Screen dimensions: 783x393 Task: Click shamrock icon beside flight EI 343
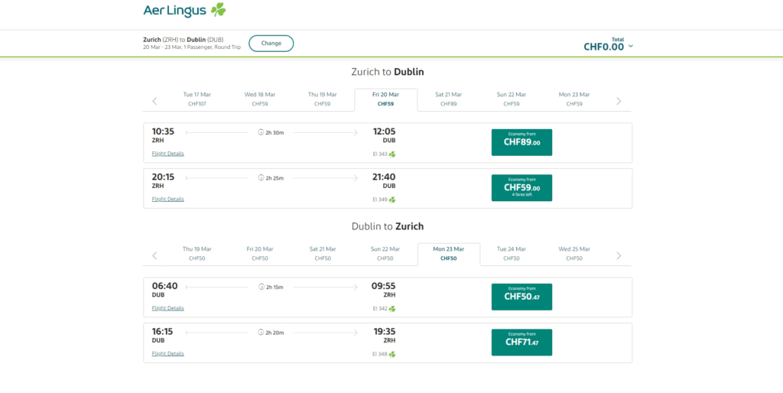pyautogui.click(x=392, y=154)
